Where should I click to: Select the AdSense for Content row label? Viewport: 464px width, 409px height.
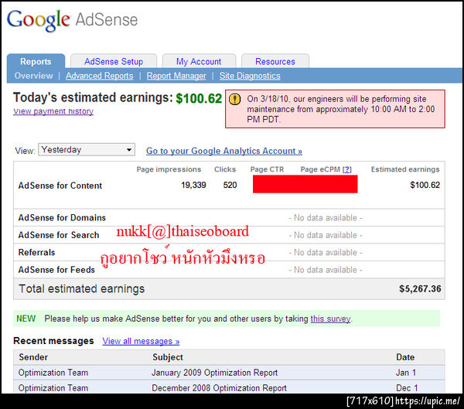[x=60, y=186]
